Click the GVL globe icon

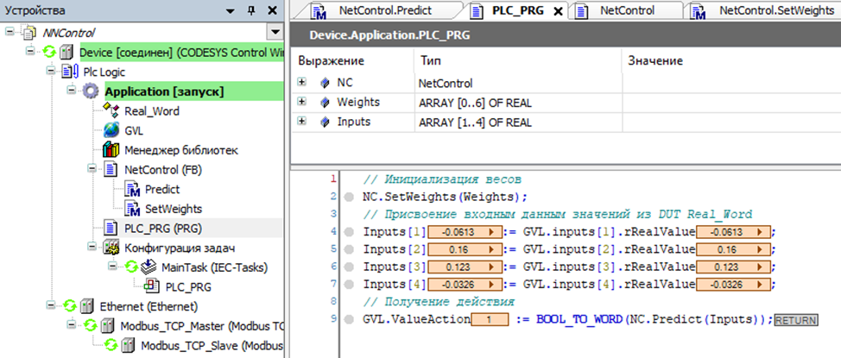click(111, 130)
